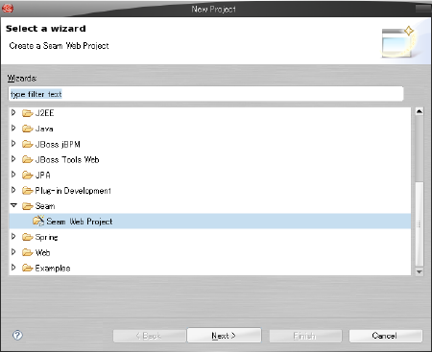
Task: Click the Cancel button
Action: 386,336
